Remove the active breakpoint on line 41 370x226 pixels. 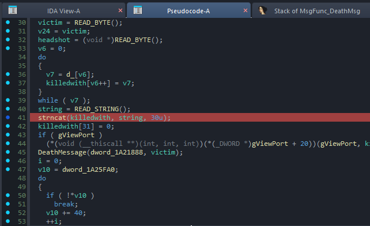(x=8, y=118)
